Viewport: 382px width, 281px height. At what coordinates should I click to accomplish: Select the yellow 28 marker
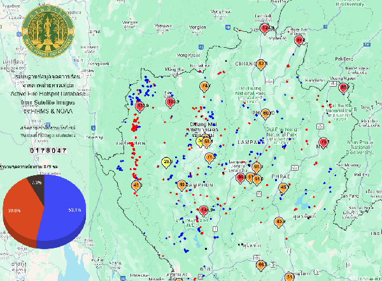tap(167, 162)
